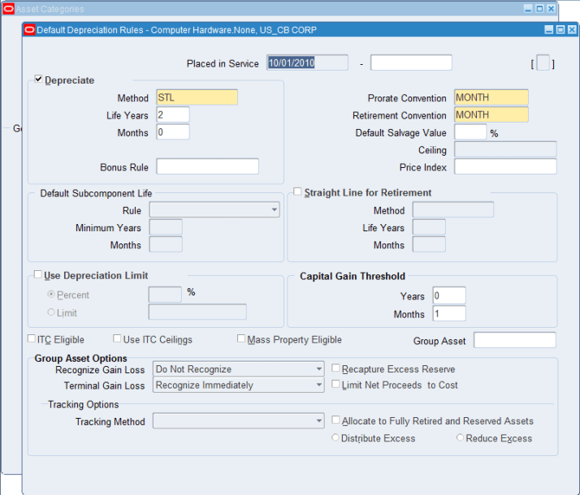Turn on Use Depreciation Limit
Image resolution: width=580 pixels, height=495 pixels.
pos(38,275)
